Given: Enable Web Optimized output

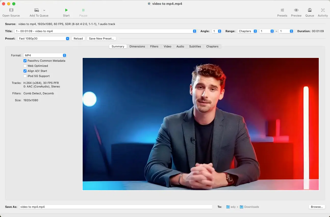Looking at the screenshot, I should tap(25, 66).
